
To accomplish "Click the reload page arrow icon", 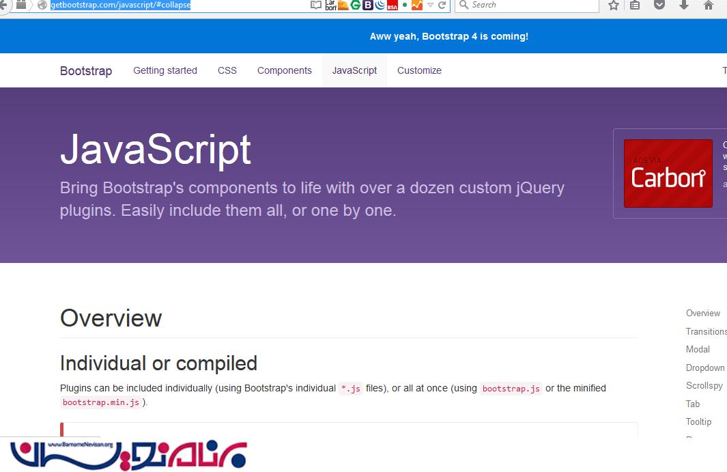I will point(442,5).
